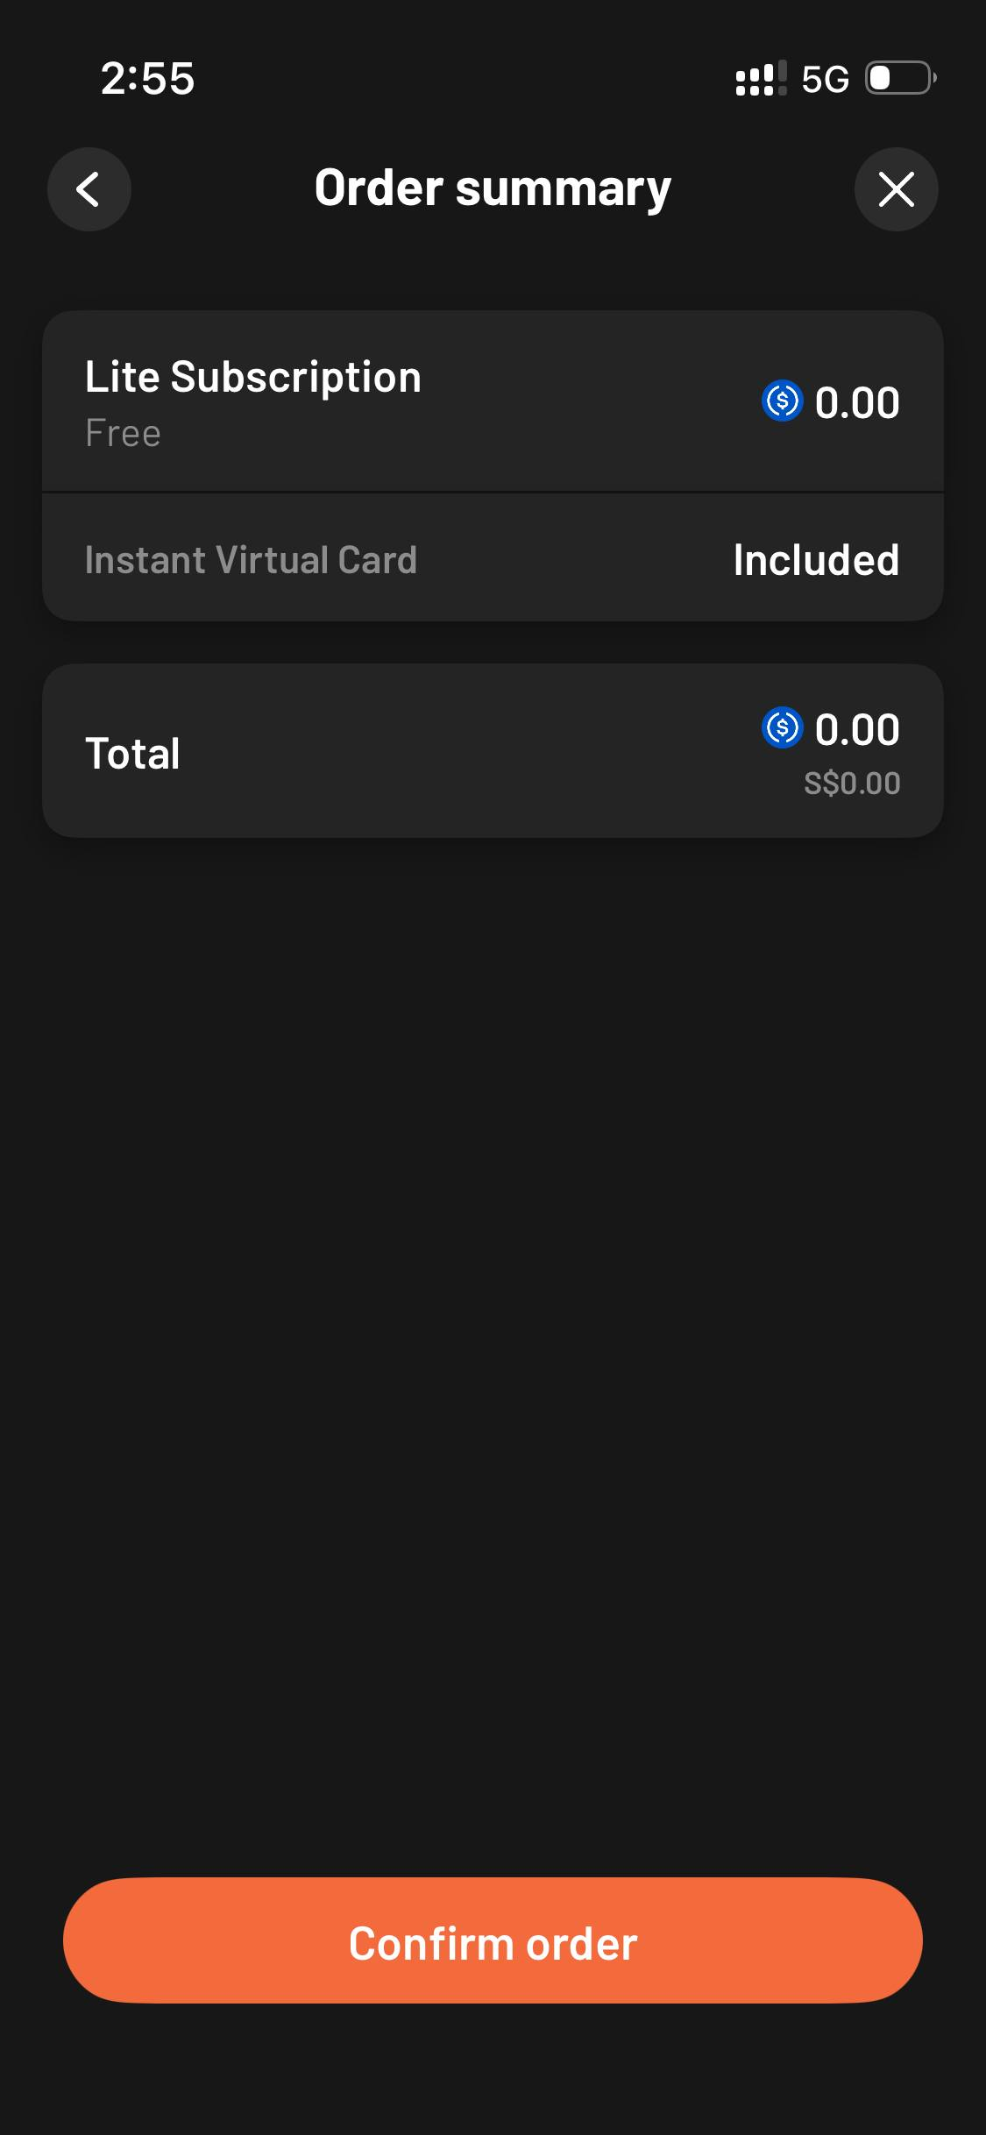Tap the 5G network indicator
The width and height of the screenshot is (986, 2135).
(825, 80)
